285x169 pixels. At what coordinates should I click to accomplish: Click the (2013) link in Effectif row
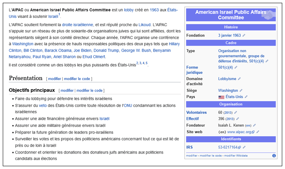pos(230,119)
